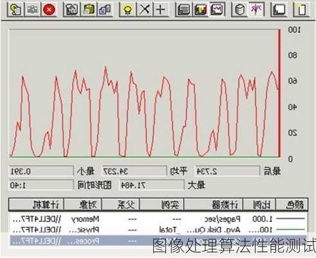Image resolution: width=316 pixels, height=258 pixels.
Task: Select the highlighted Proces... counter row
Action: [x=158, y=241]
